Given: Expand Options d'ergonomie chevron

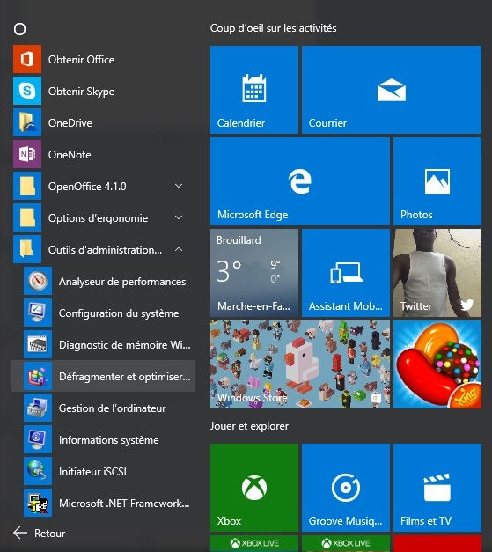Looking at the screenshot, I should click(x=179, y=217).
